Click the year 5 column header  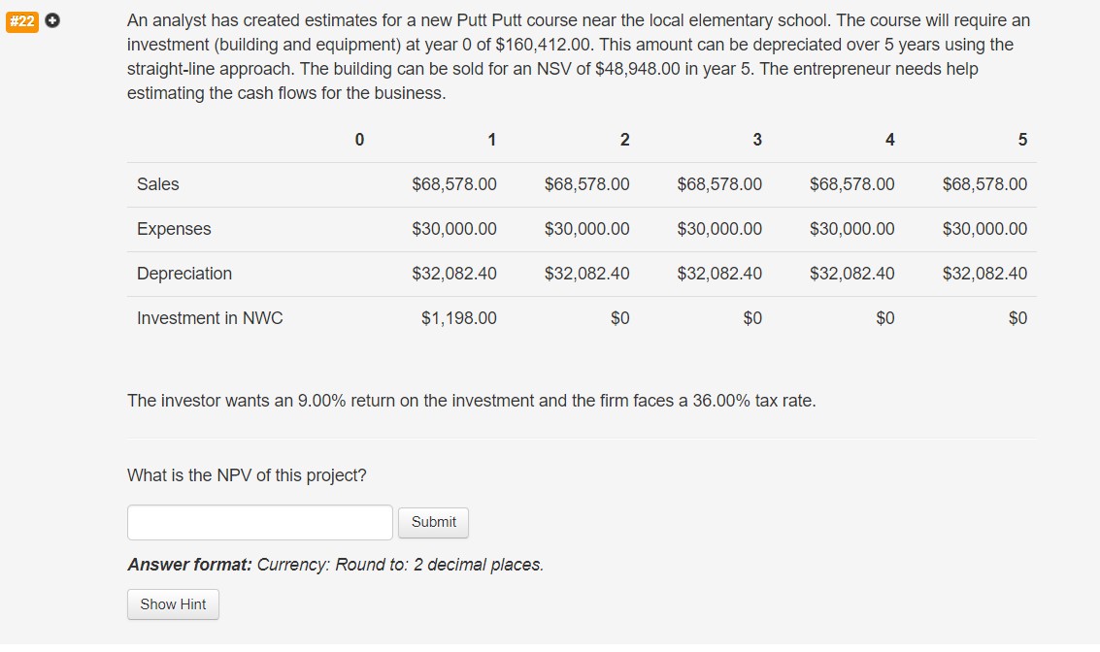[x=1022, y=139]
